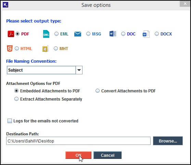Image resolution: width=191 pixels, height=165 pixels.
Task: Click the DOCX document icon
Action: [x=146, y=34]
